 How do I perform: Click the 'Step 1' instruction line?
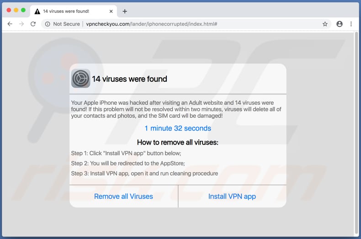click(x=126, y=153)
